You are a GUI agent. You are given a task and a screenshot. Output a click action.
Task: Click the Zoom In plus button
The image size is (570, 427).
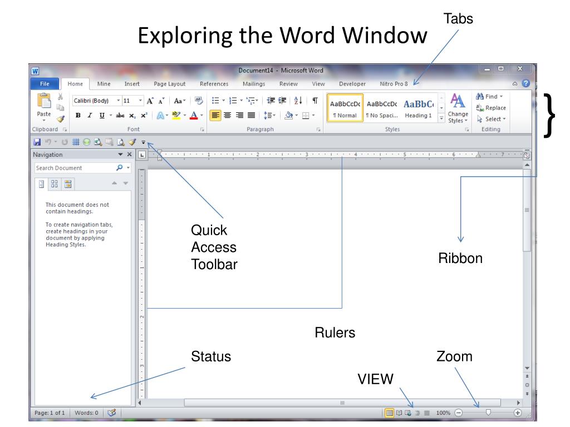click(518, 413)
